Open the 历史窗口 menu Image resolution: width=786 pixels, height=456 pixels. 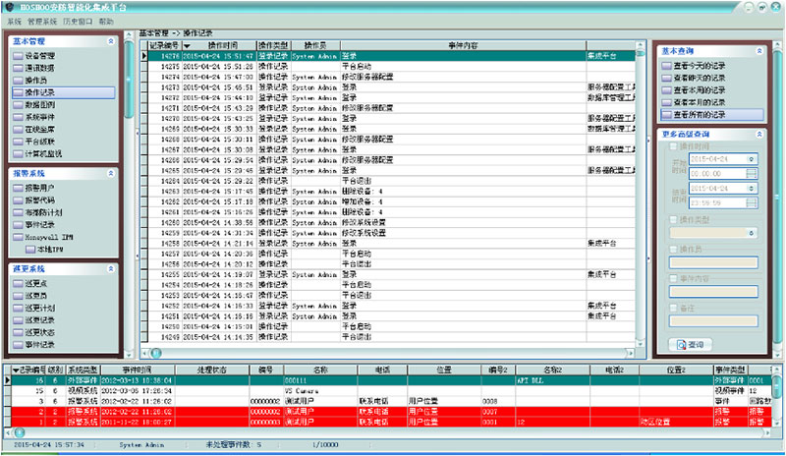[78, 21]
